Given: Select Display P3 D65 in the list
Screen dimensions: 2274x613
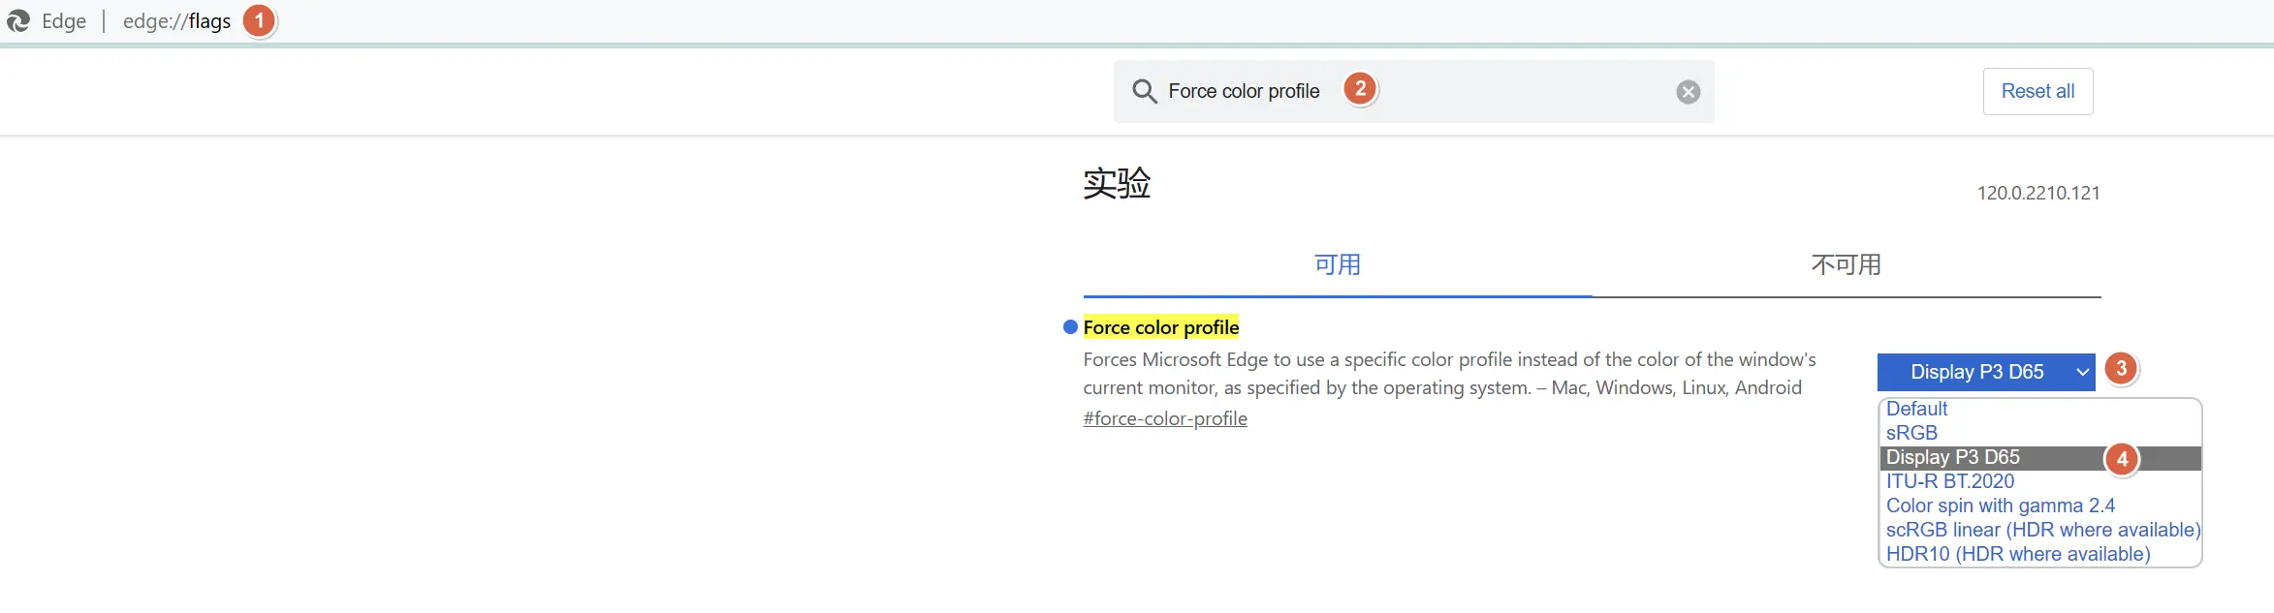Looking at the screenshot, I should pyautogui.click(x=1952, y=457).
